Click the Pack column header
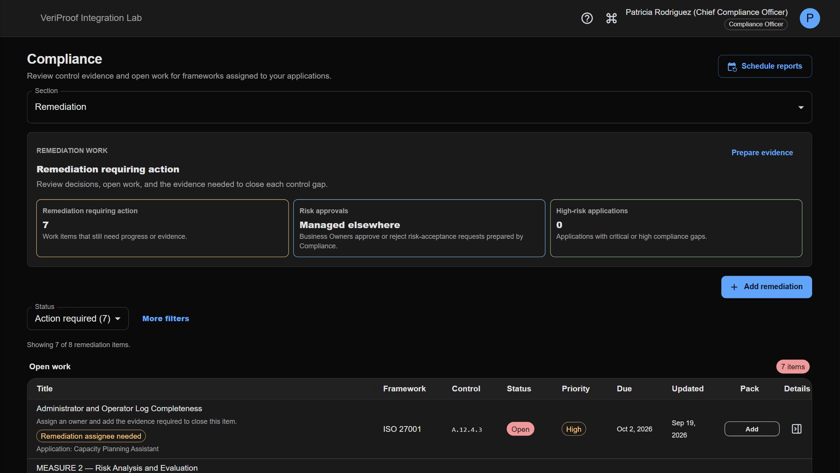 749,389
